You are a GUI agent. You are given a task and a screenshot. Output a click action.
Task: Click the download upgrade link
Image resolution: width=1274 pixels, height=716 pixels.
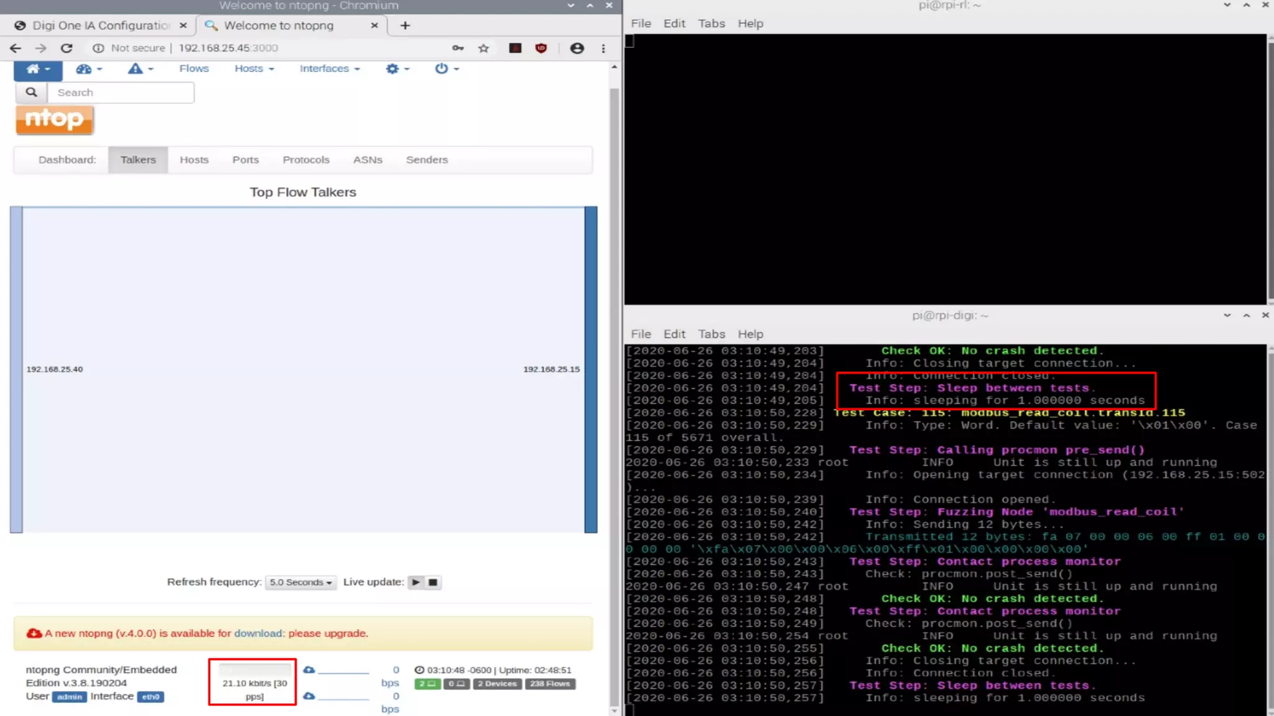[x=258, y=633]
